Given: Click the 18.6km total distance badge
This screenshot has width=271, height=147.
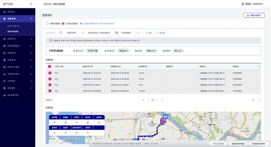Looking at the screenshot, I should [x=123, y=51].
